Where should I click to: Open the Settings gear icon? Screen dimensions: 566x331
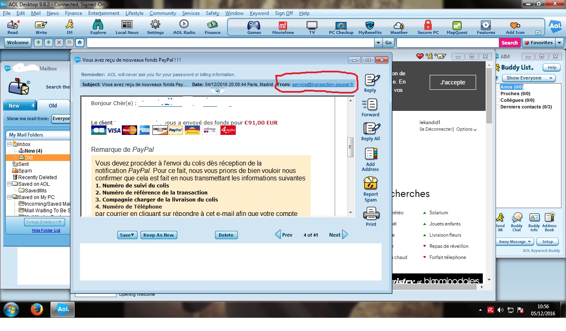tap(155, 27)
